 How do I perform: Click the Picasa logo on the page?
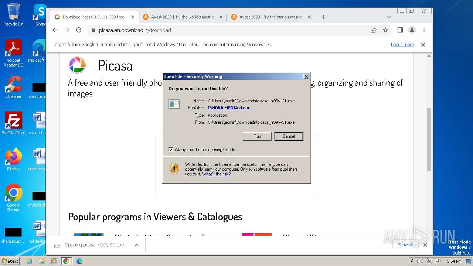(x=77, y=65)
